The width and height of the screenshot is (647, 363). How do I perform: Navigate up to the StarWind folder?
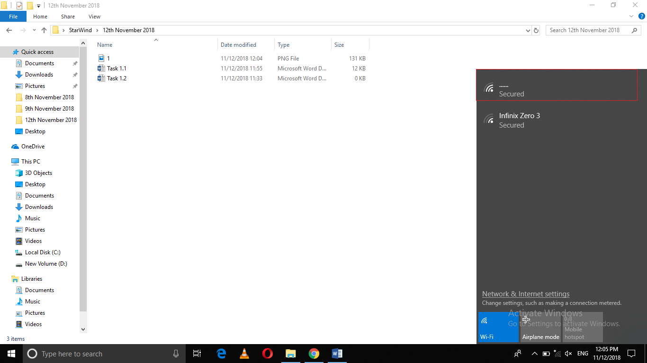coord(44,30)
